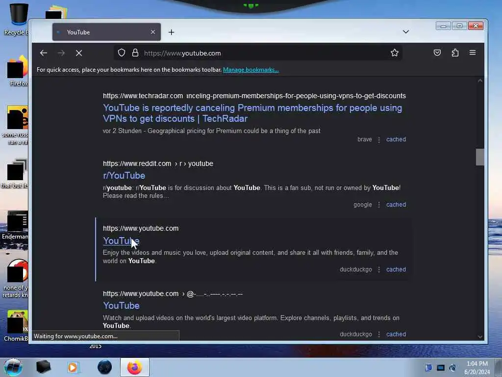502x377 pixels.
Task: Open cached link on bottom YouTube result
Action: [396, 334]
